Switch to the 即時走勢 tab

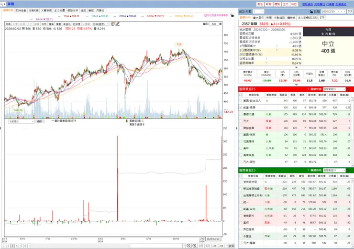pyautogui.click(x=21, y=11)
